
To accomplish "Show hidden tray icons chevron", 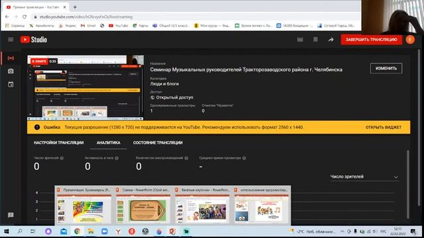I will (342, 231).
